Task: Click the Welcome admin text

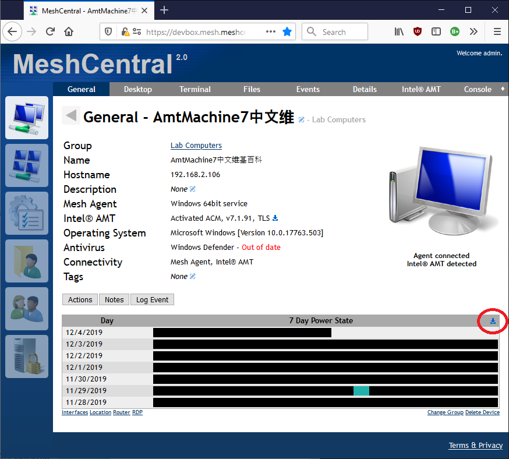Action: point(479,53)
